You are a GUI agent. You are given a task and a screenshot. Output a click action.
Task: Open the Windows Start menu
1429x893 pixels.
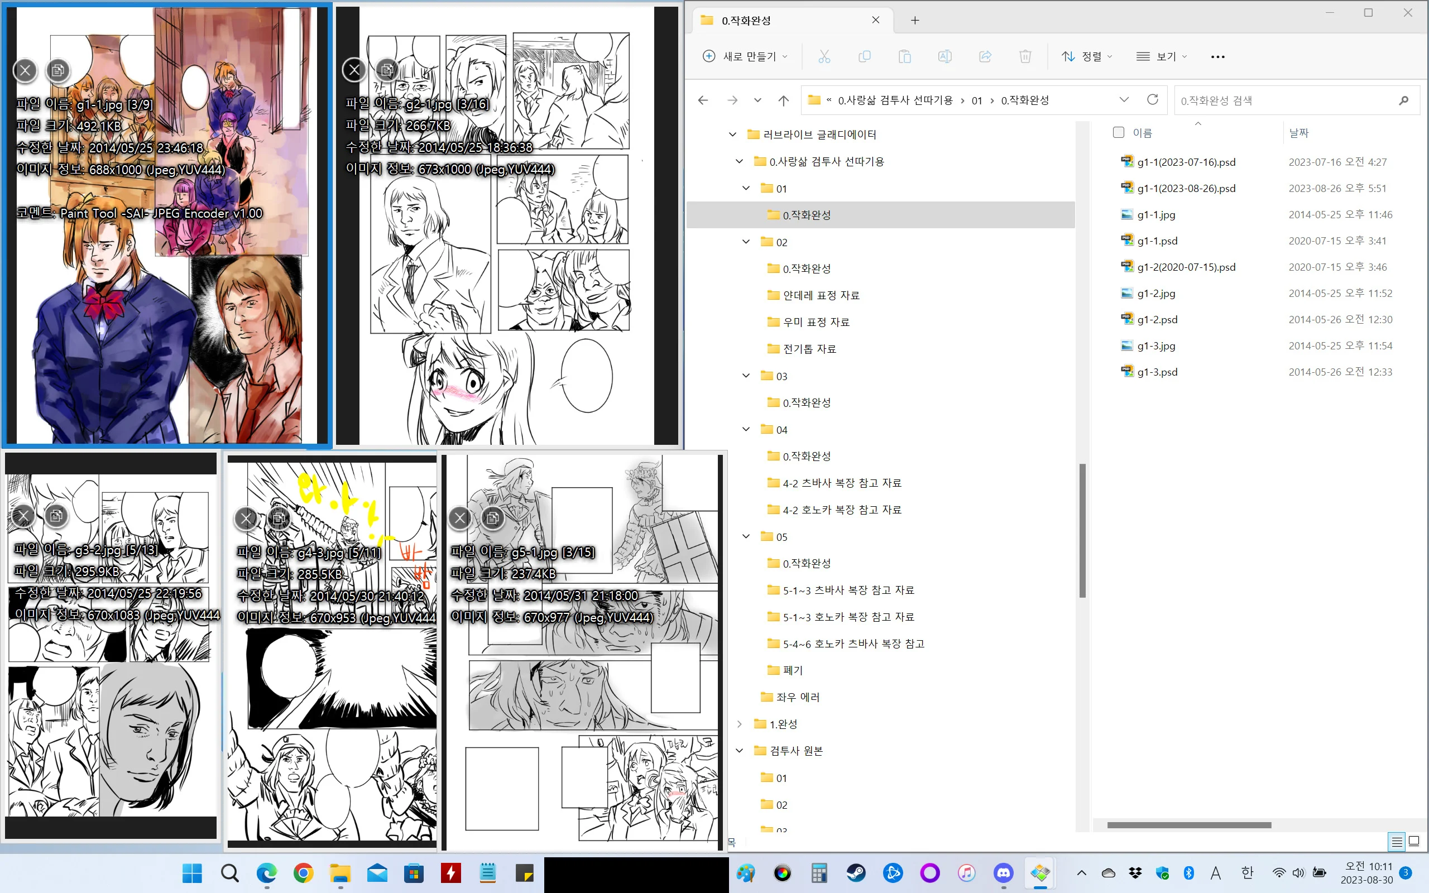pos(193,873)
